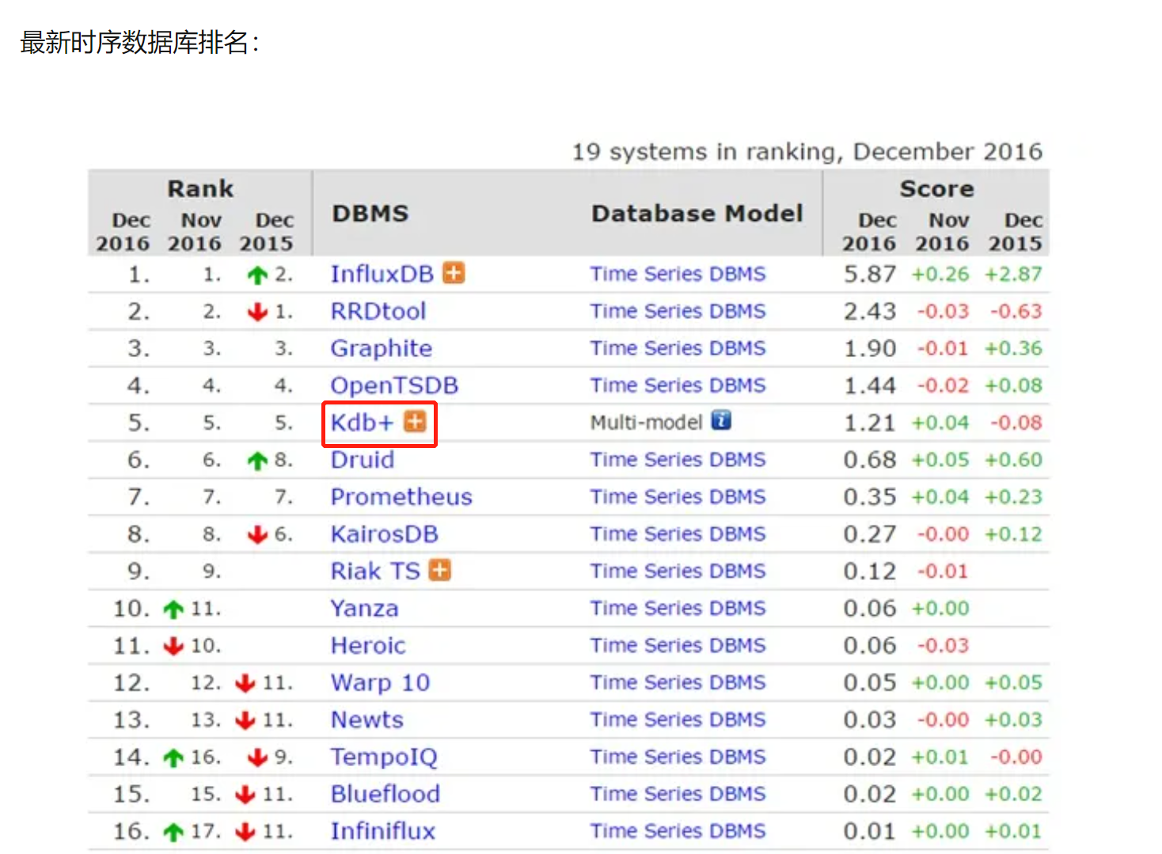
Task: Open the Warp 10 link
Action: [380, 683]
